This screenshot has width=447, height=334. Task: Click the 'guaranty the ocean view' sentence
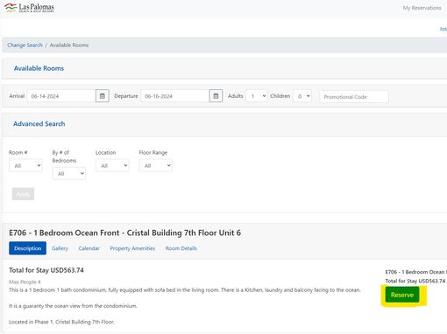[x=73, y=306]
